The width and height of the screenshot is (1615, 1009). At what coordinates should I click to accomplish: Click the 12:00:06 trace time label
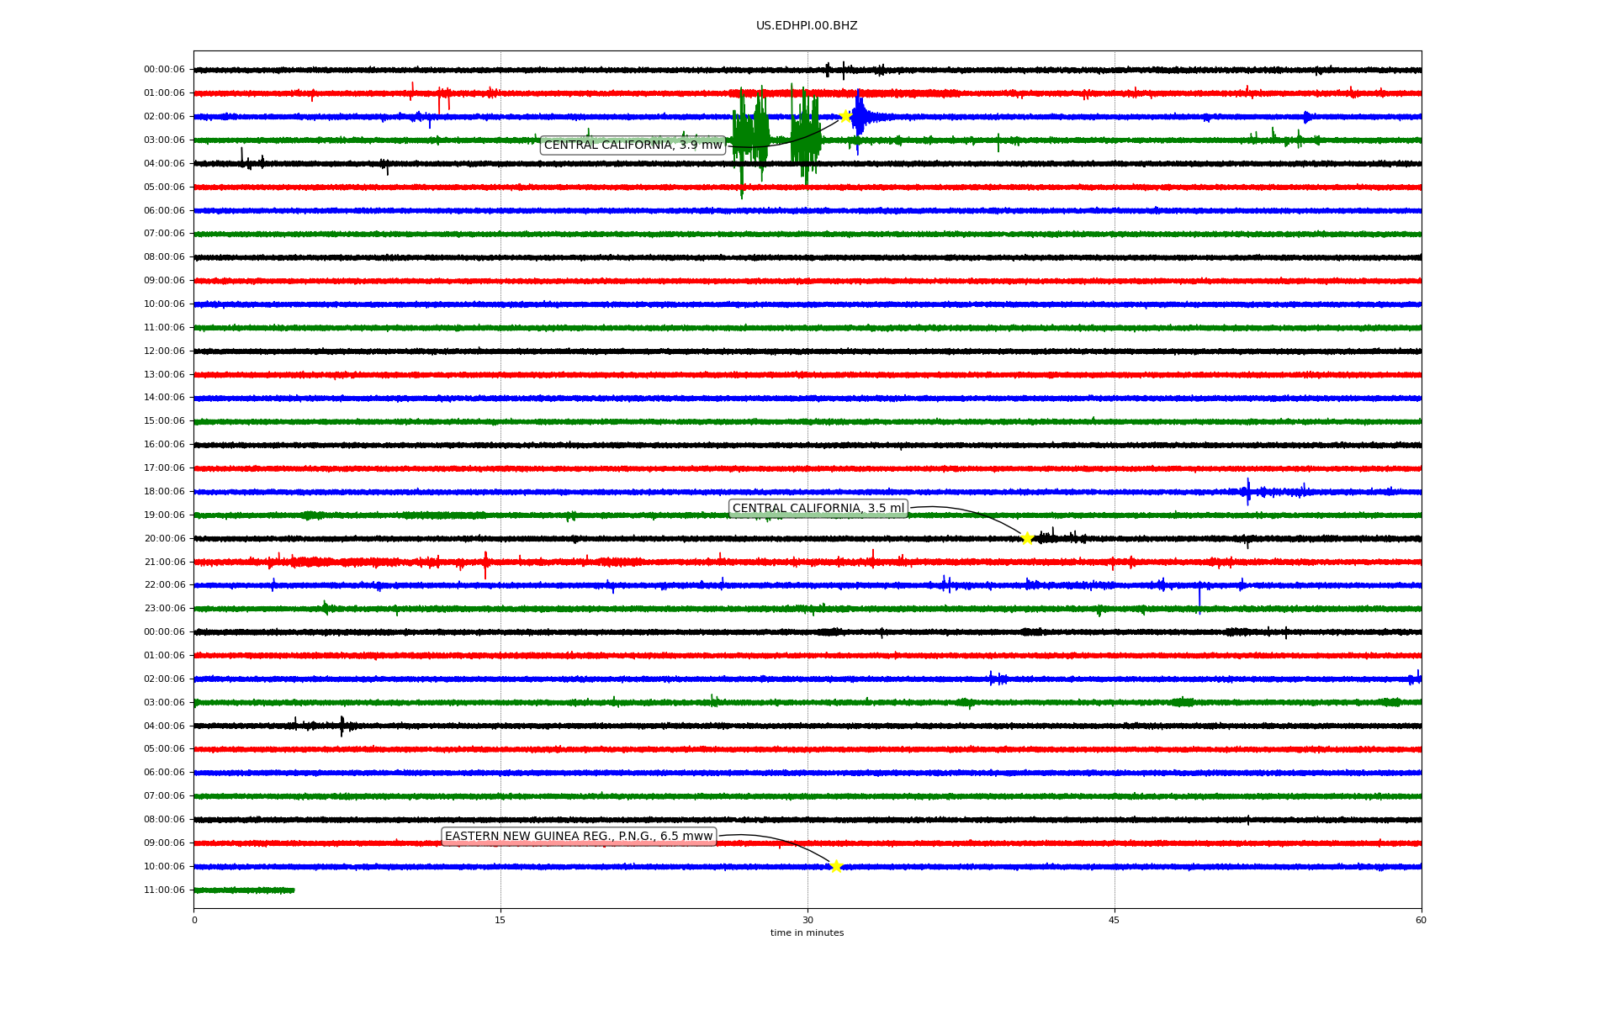coord(164,351)
